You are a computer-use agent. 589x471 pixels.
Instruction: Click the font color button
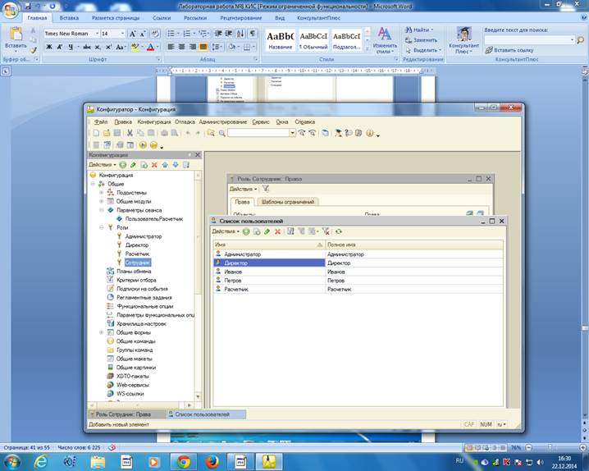[151, 47]
